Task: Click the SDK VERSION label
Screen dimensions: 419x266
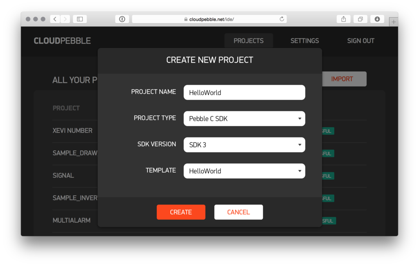Action: (x=157, y=144)
